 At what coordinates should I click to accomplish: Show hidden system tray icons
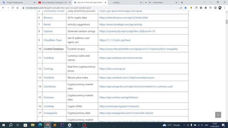tap(184, 125)
